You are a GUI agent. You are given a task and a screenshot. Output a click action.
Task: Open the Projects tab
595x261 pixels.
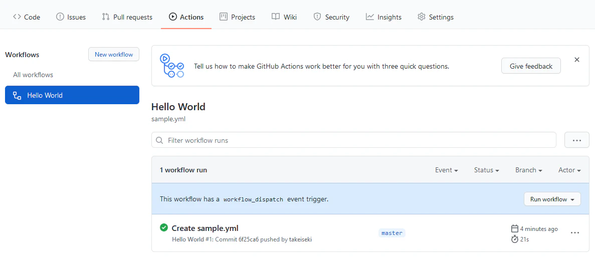click(238, 17)
